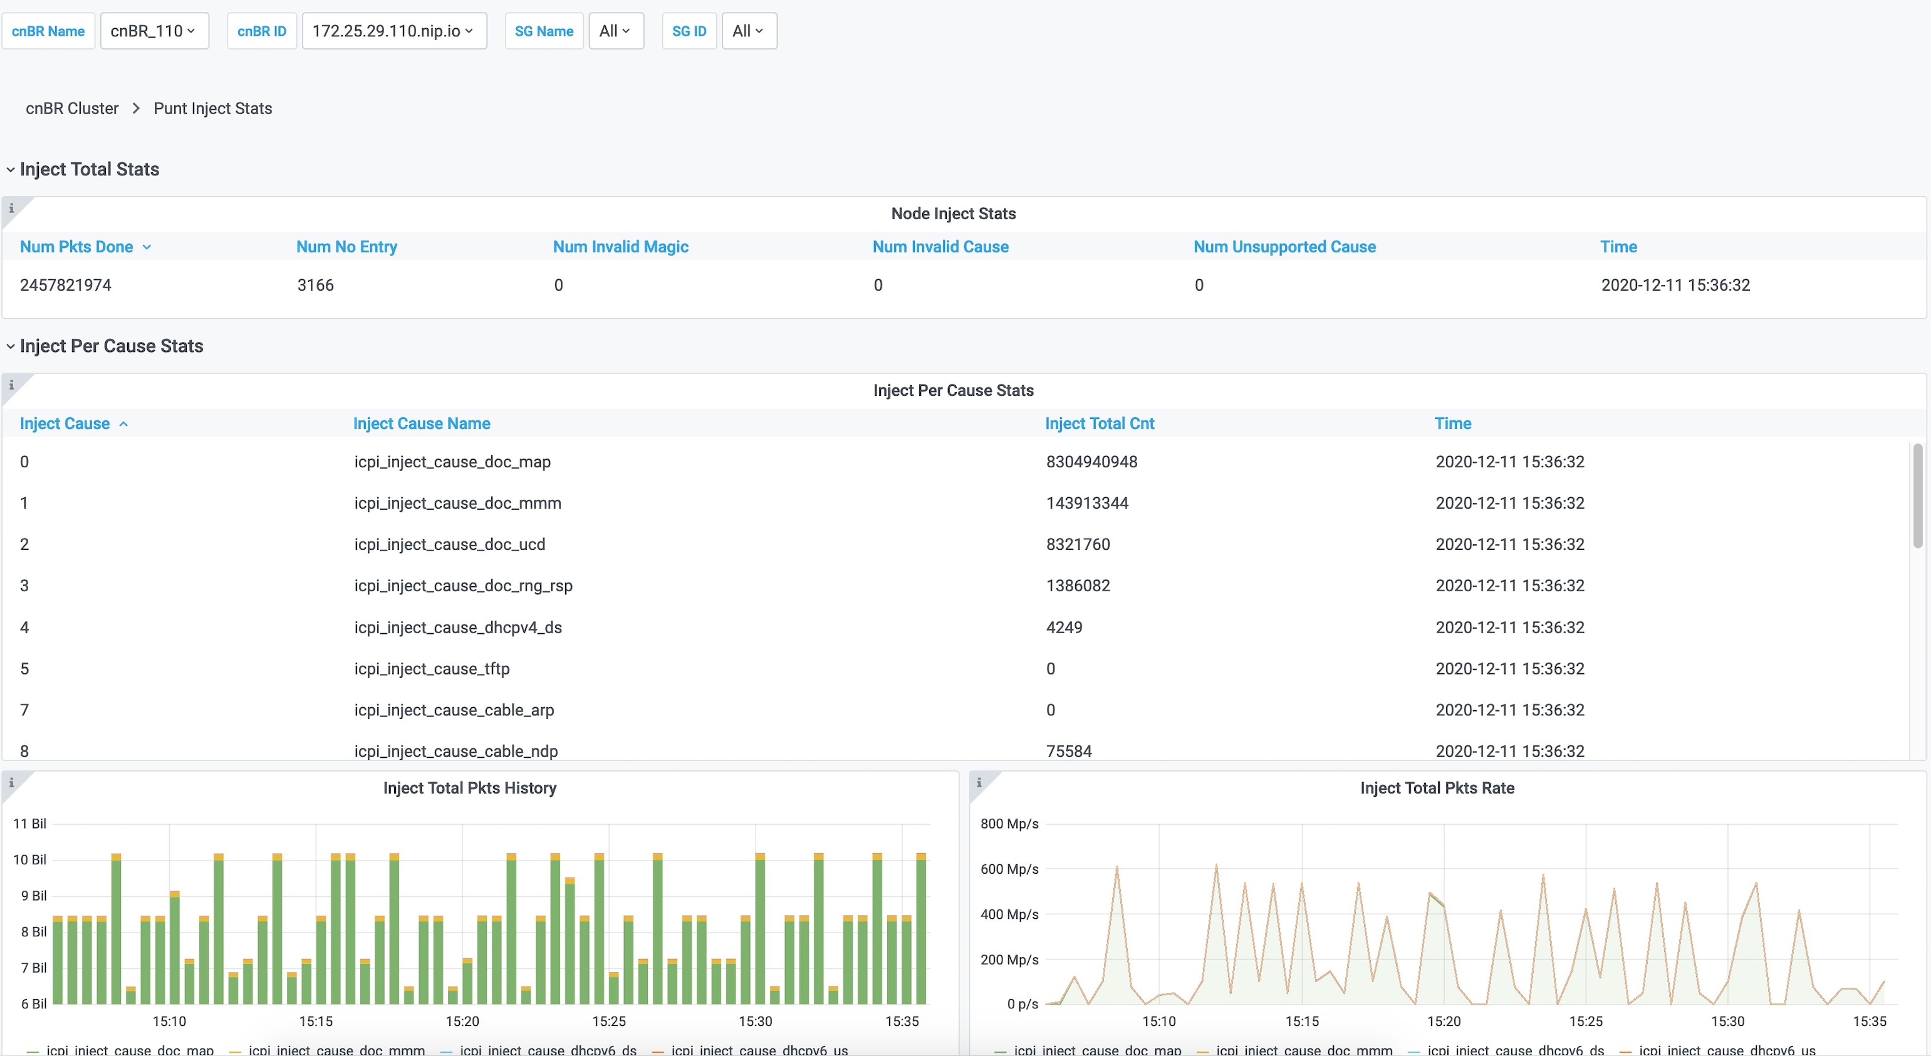Viewport: 1931px width, 1056px height.
Task: Click the info icon on Inject Total Pkts Rate panel
Action: (x=979, y=782)
